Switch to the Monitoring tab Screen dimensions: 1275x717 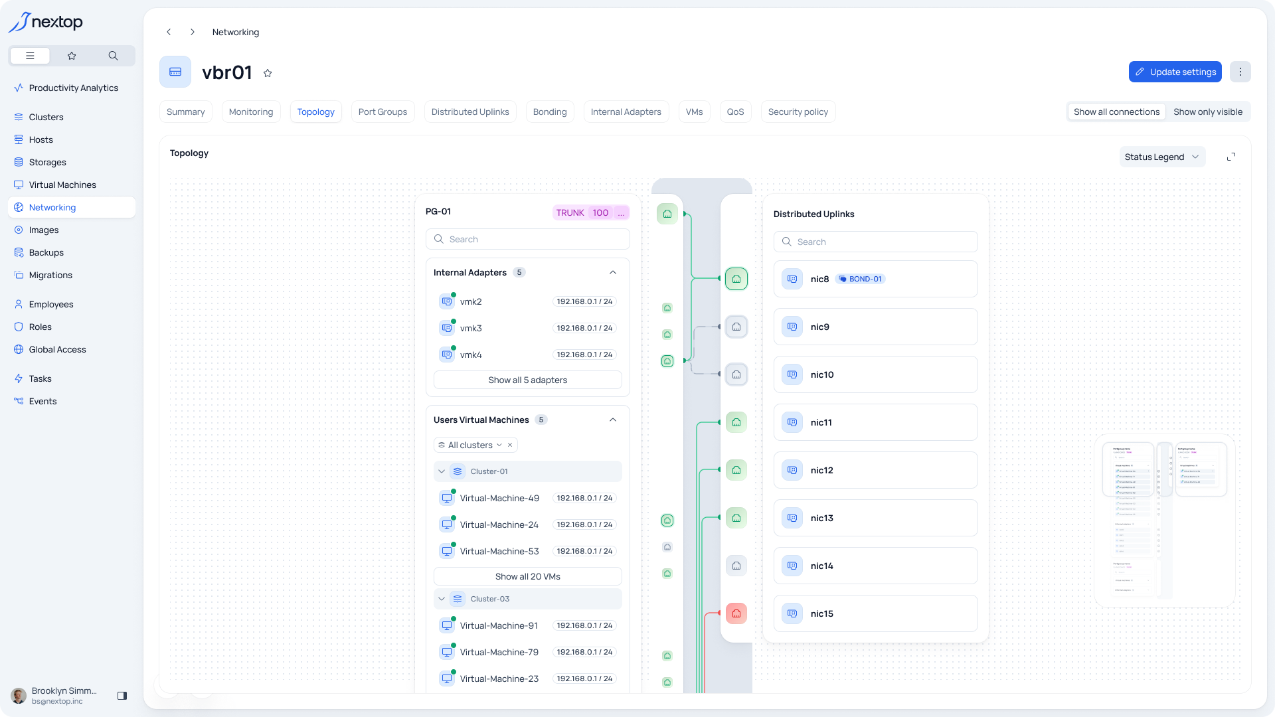pos(251,112)
